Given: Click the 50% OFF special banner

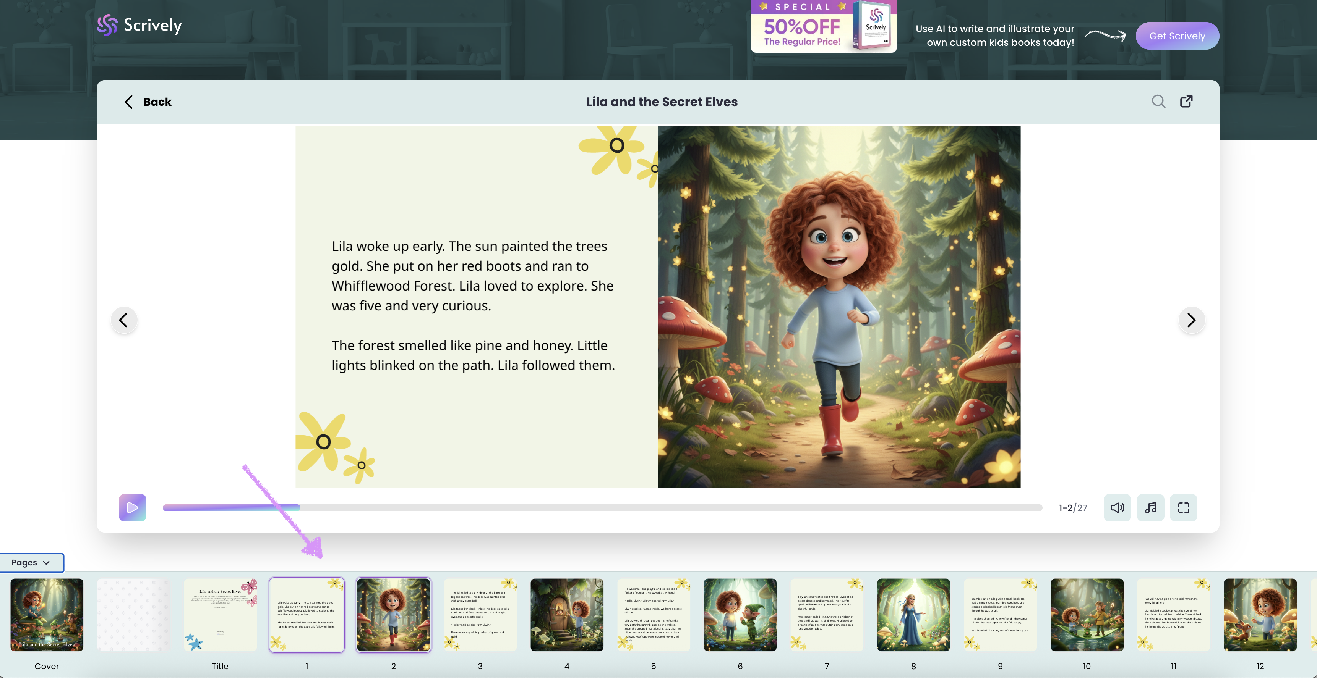Looking at the screenshot, I should [823, 27].
